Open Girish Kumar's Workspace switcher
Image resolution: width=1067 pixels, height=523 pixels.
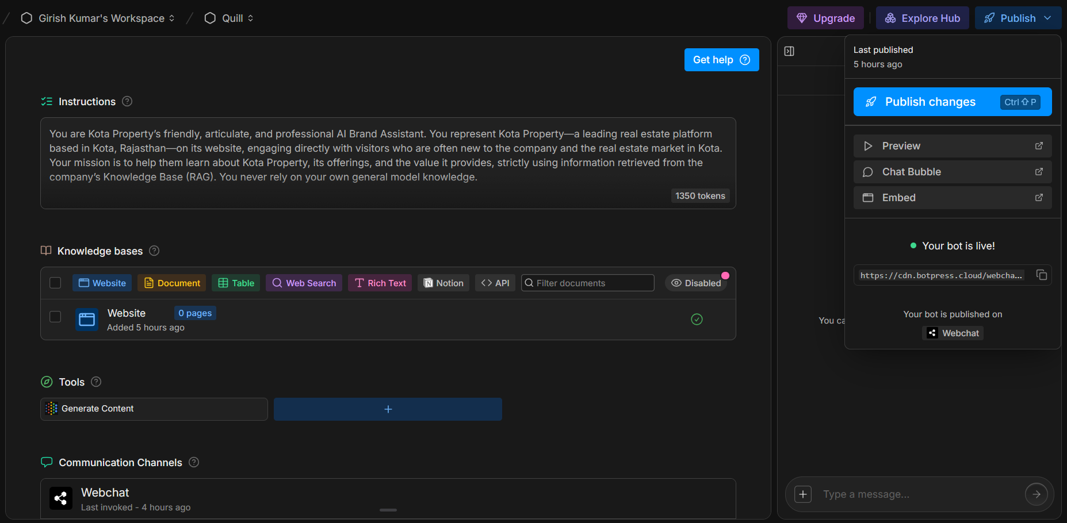click(98, 18)
